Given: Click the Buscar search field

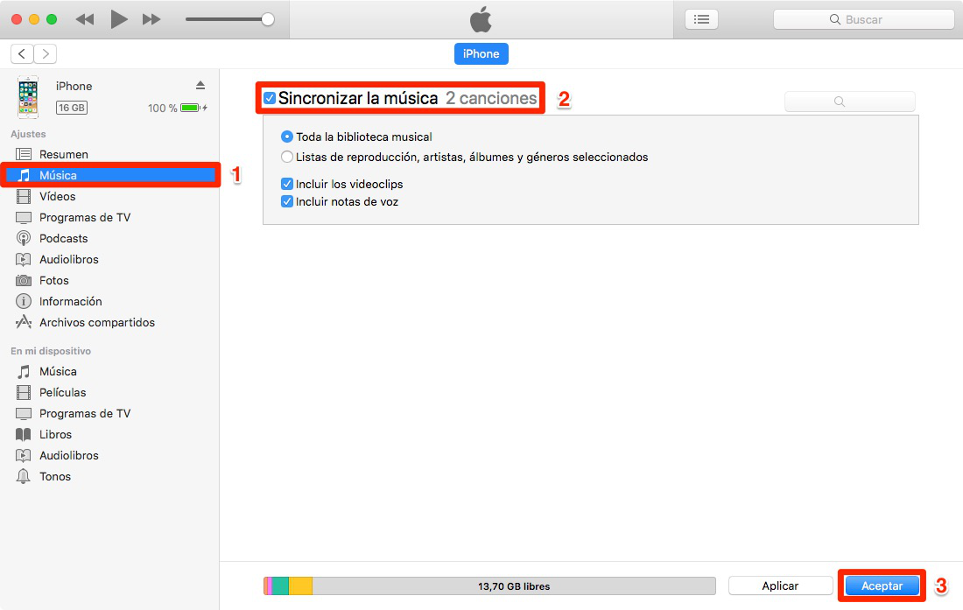Looking at the screenshot, I should 863,19.
